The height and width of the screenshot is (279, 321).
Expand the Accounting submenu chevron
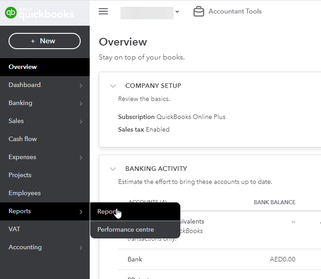coord(81,247)
